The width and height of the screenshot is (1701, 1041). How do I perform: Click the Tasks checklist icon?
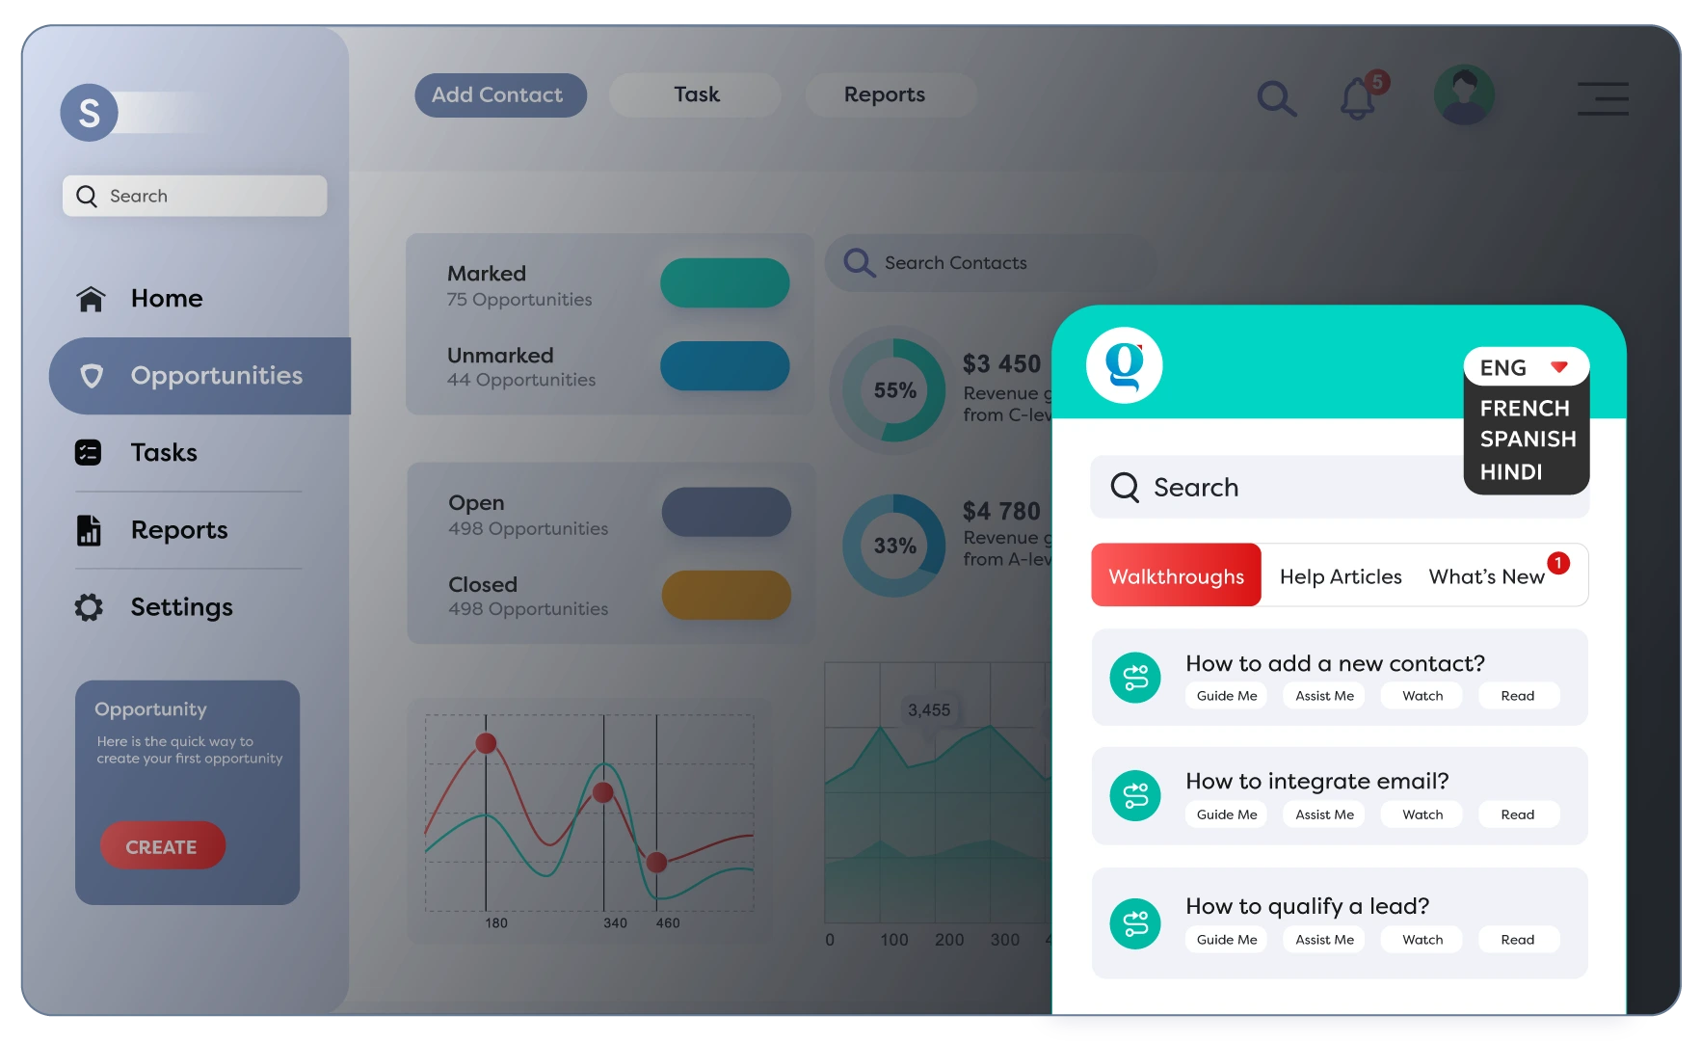click(x=88, y=452)
